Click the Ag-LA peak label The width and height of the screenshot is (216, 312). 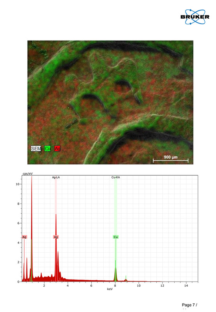[x=56, y=177]
